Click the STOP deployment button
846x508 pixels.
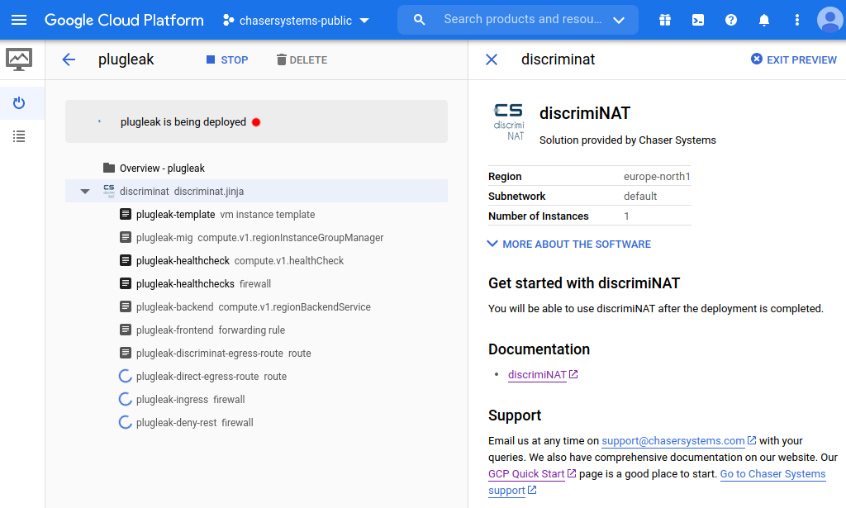tap(227, 59)
